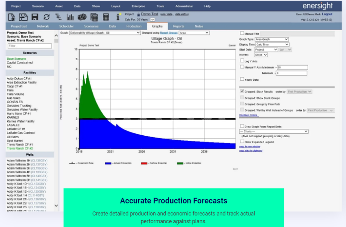Click the sidebar scroll down arrow
The image size is (346, 227).
click(56, 206)
